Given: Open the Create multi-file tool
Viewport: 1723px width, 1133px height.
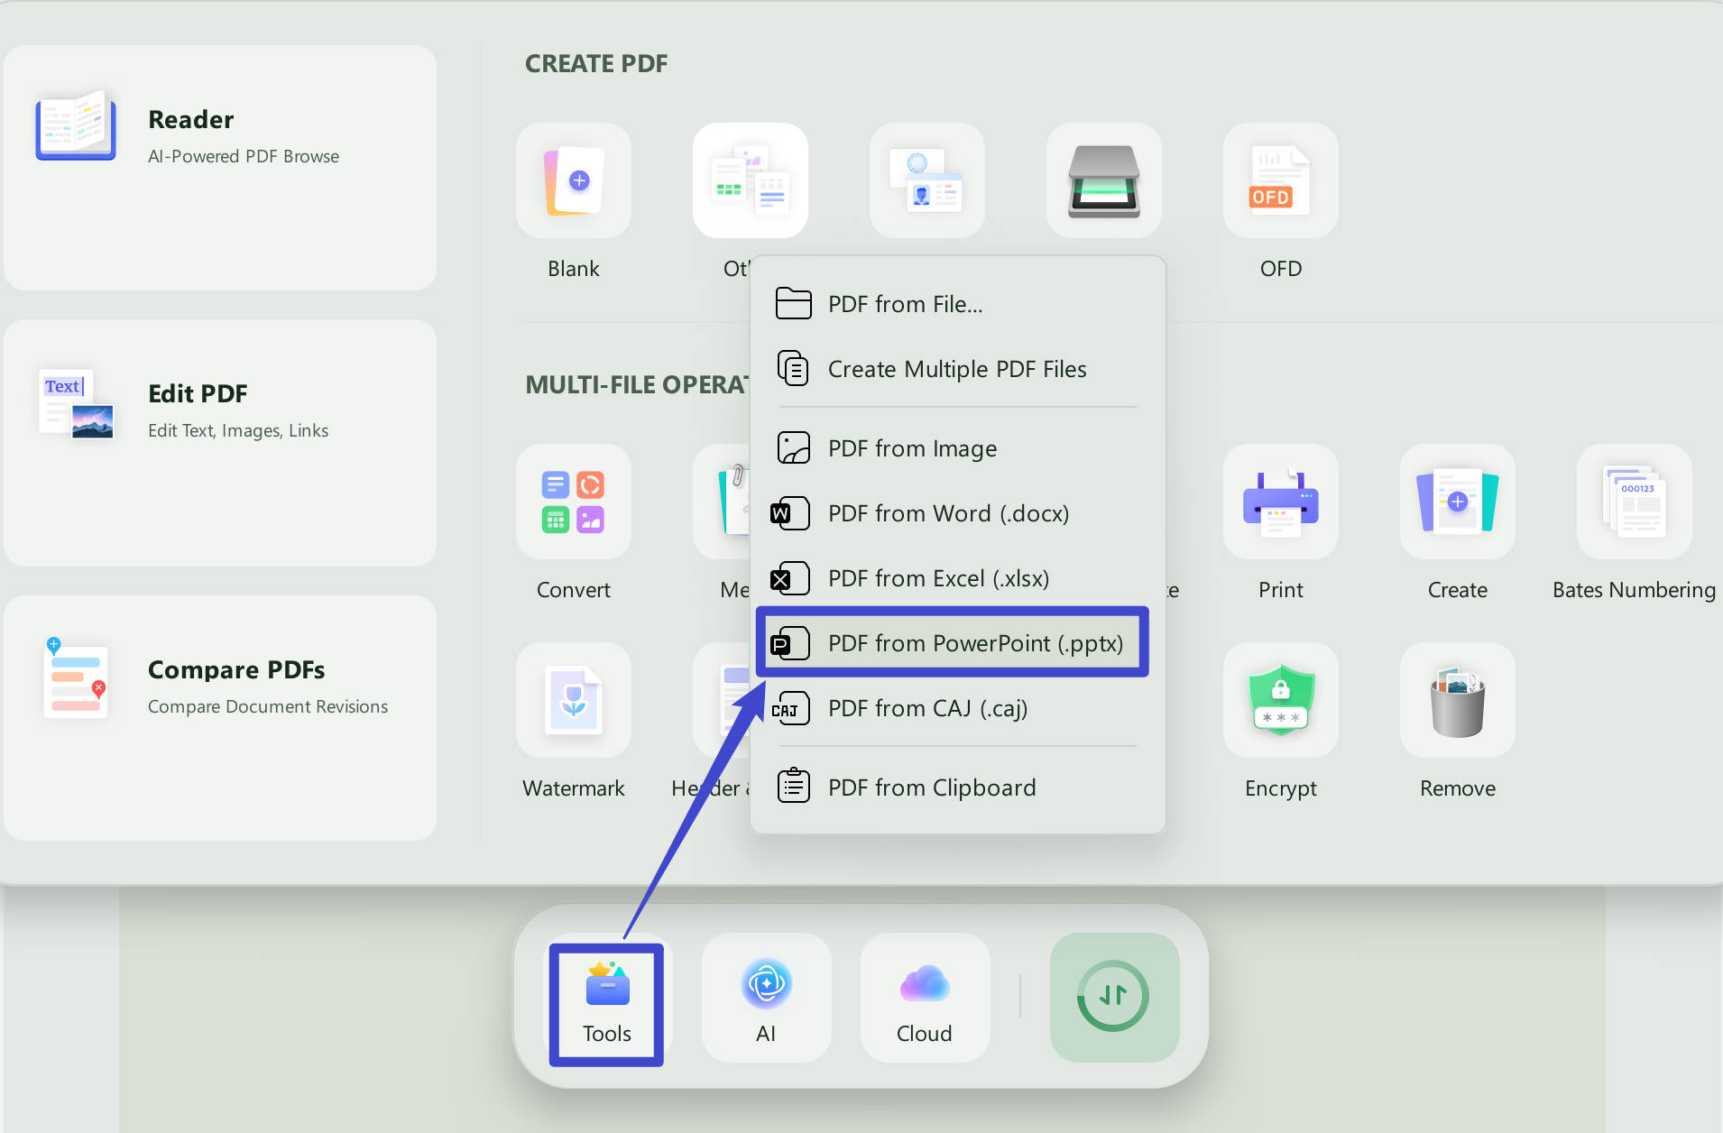Looking at the screenshot, I should (1458, 502).
